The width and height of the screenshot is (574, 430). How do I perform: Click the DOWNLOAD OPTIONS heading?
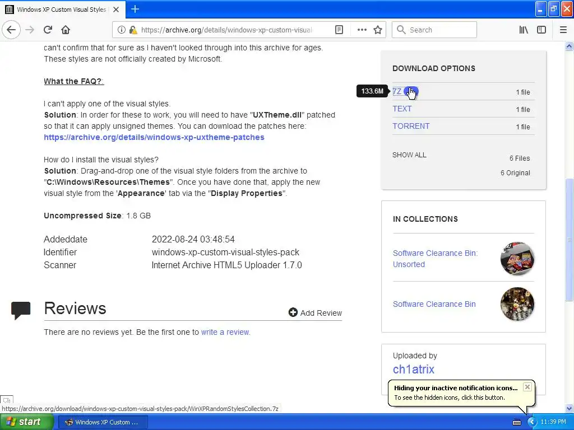[434, 68]
